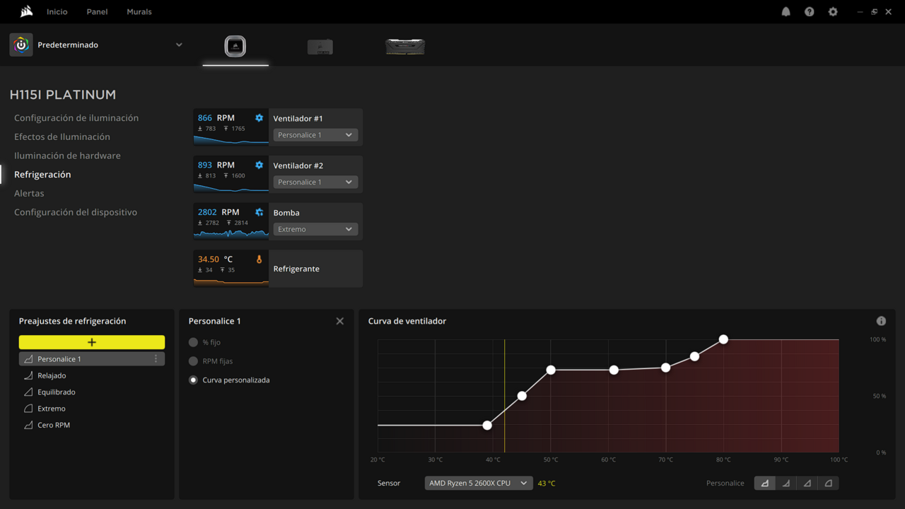Click the curve point at 80 °C, 100%
The height and width of the screenshot is (509, 905).
point(723,339)
